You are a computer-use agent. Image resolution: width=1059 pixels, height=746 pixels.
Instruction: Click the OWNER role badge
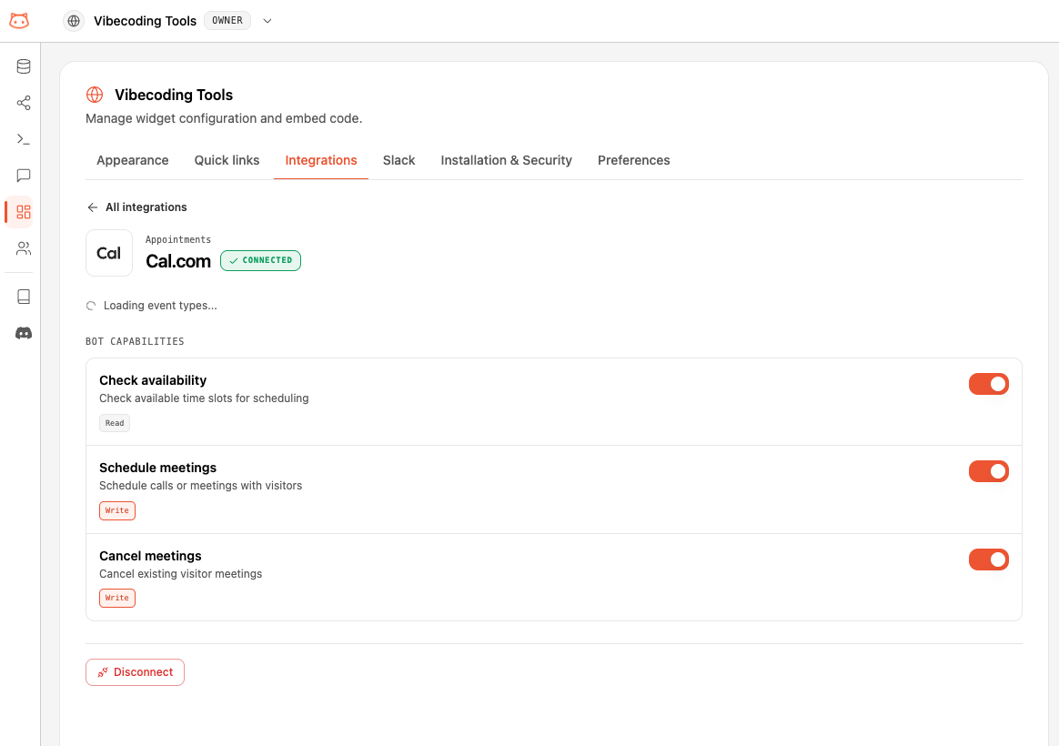[227, 21]
